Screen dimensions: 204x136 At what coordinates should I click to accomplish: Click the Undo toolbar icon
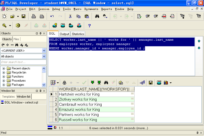[x=52, y=16]
